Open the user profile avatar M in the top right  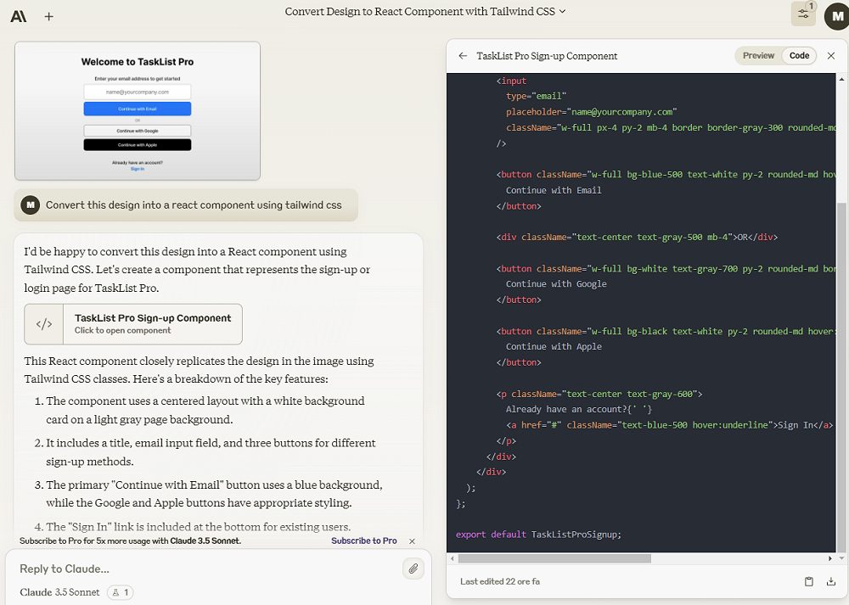point(837,16)
